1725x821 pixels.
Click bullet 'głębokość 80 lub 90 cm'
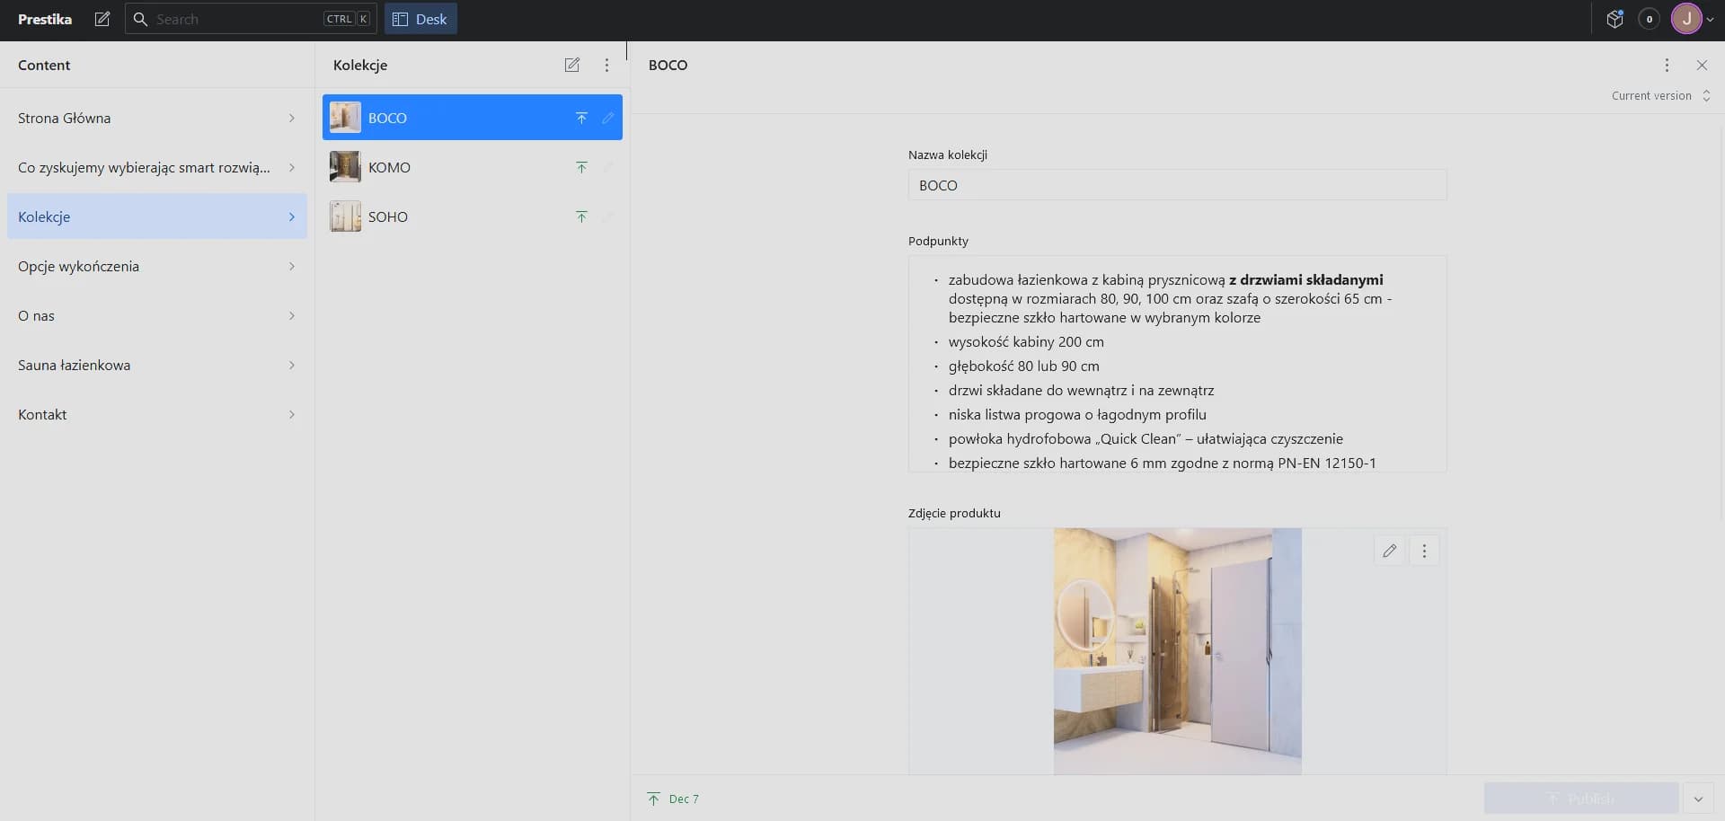(x=1024, y=366)
